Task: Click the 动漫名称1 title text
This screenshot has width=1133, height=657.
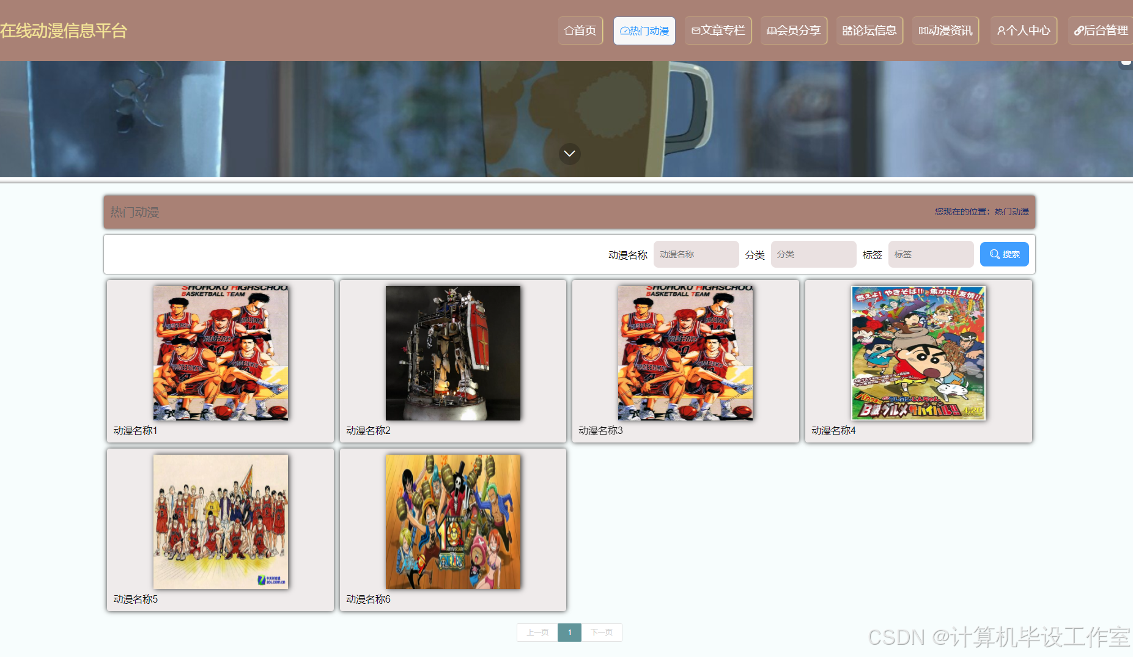Action: pyautogui.click(x=135, y=430)
